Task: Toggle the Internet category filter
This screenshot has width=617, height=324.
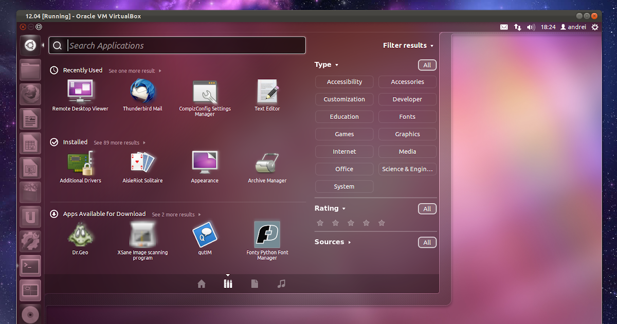Action: 344,151
